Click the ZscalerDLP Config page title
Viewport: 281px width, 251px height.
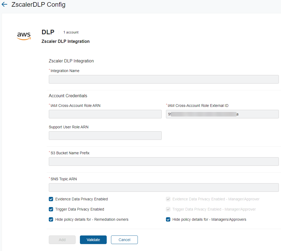pos(39,5)
